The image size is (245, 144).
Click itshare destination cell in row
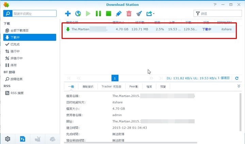tap(226, 29)
